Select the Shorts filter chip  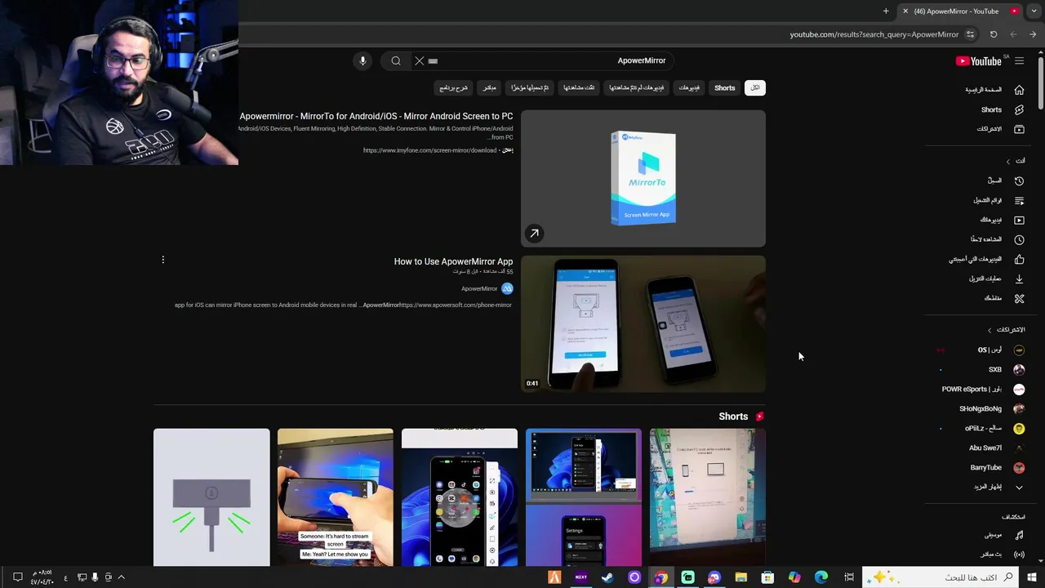click(x=725, y=87)
